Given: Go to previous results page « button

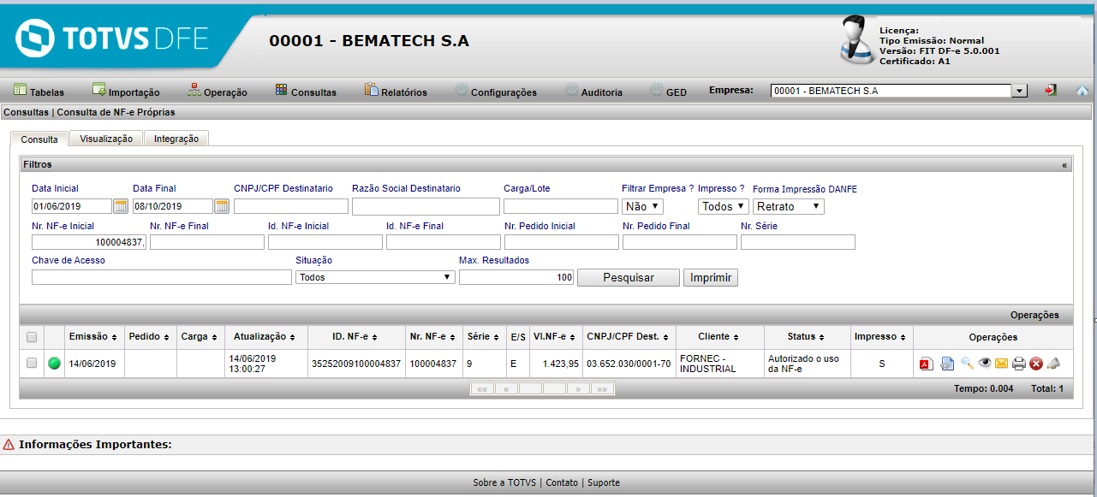Looking at the screenshot, I should click(x=505, y=388).
